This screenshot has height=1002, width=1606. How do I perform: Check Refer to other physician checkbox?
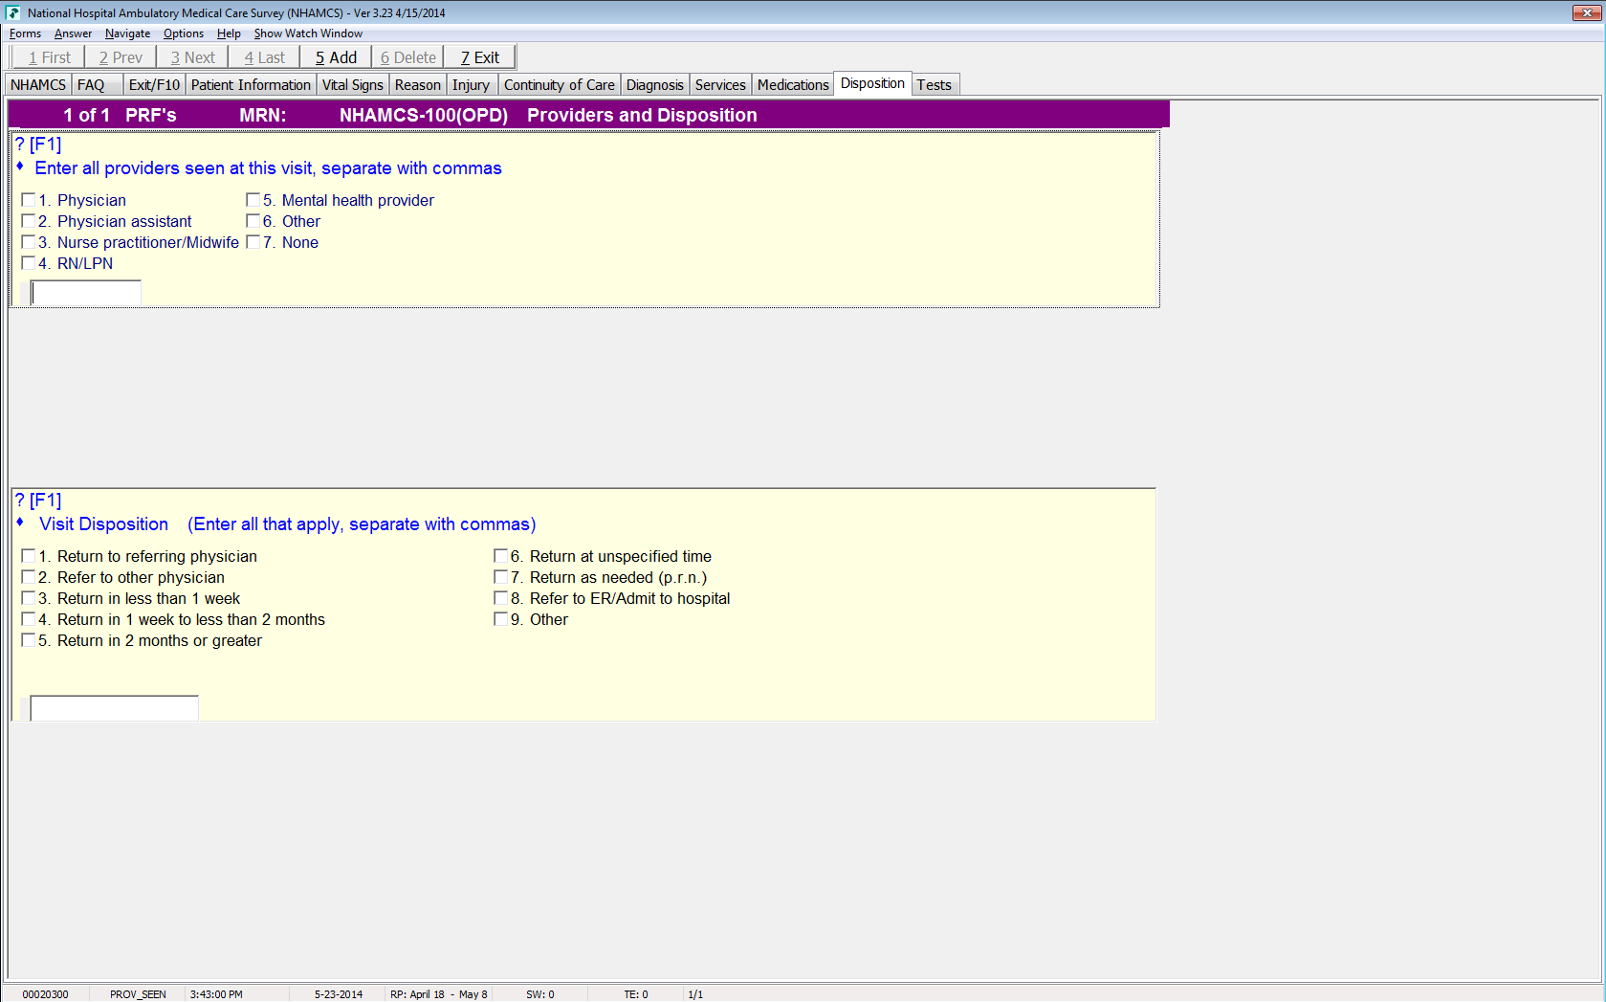click(x=29, y=577)
